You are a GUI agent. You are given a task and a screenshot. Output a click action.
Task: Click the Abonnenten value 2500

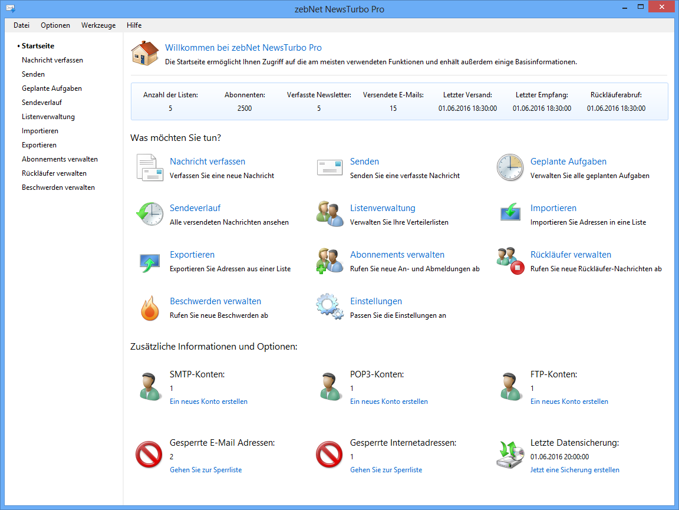pyautogui.click(x=245, y=108)
